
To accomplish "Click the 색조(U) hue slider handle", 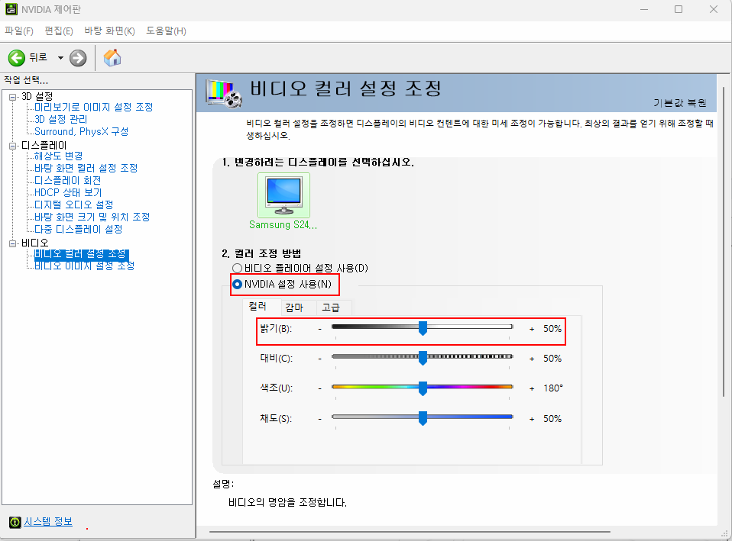I will coord(423,388).
